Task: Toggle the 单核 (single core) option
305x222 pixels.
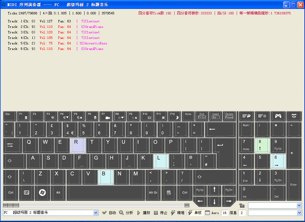Action: (195, 213)
